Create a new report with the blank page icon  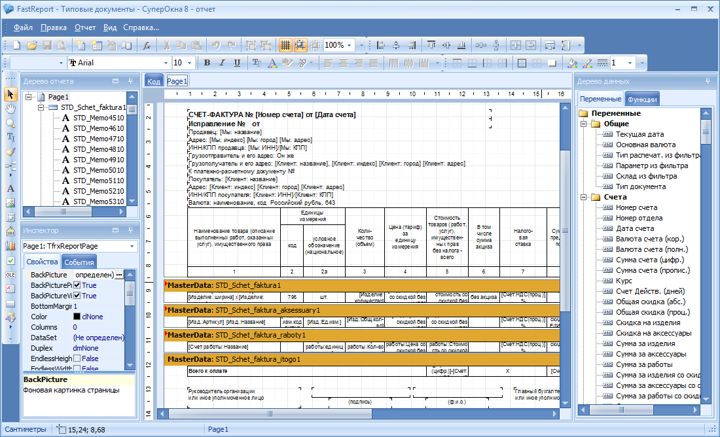(x=17, y=45)
